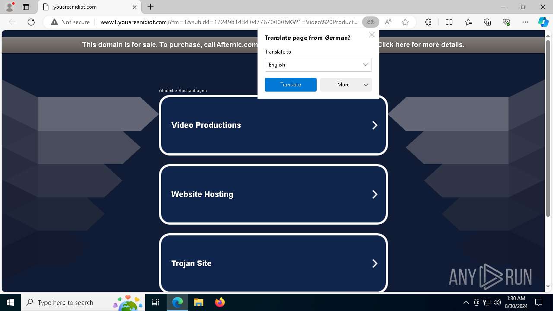Open the Windows Start menu
553x311 pixels.
click(x=10, y=302)
